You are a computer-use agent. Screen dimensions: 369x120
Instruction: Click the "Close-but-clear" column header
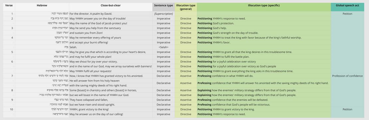tap(111, 5)
